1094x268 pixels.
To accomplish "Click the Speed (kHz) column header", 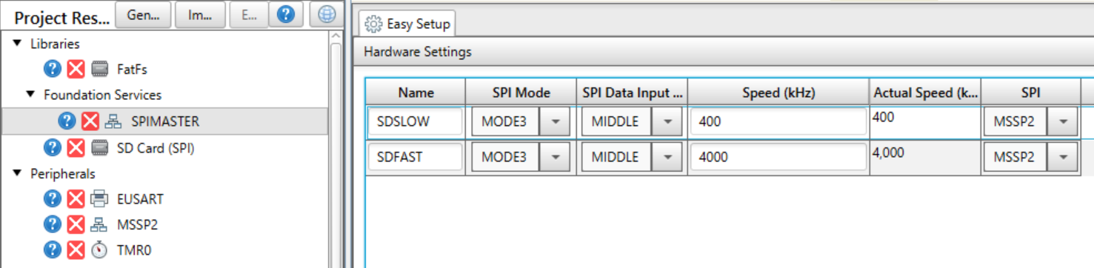I will (x=778, y=93).
